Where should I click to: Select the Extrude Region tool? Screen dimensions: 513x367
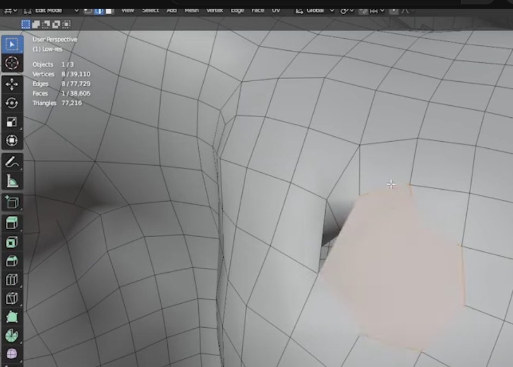pyautogui.click(x=11, y=222)
